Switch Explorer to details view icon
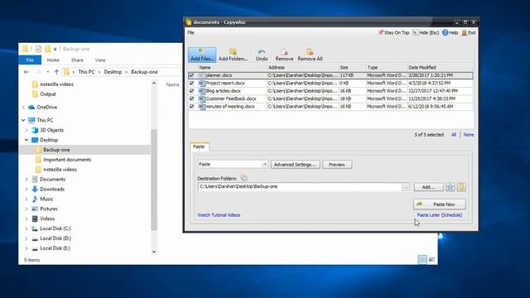Screen dimensions: 530x298 (422, 259)
